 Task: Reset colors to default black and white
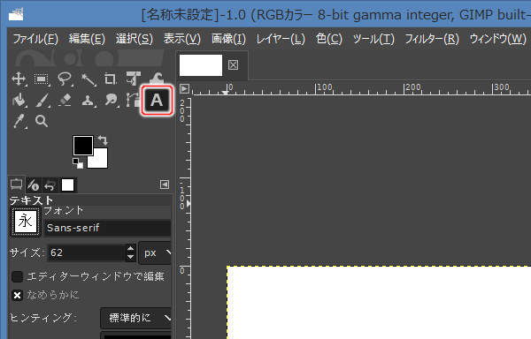click(x=78, y=163)
